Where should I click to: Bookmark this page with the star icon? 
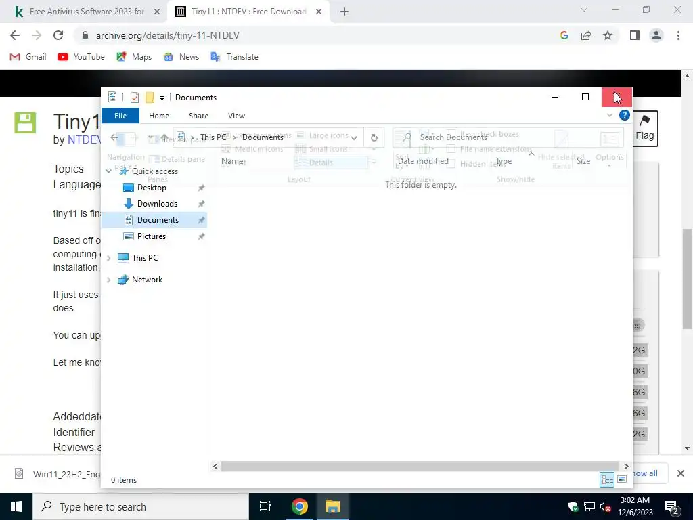608,35
